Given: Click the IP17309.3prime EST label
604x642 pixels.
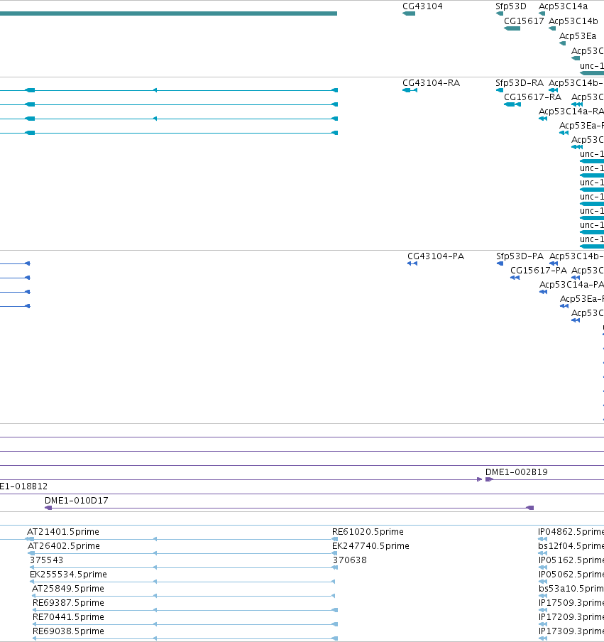Looking at the screenshot, I should tap(571, 631).
